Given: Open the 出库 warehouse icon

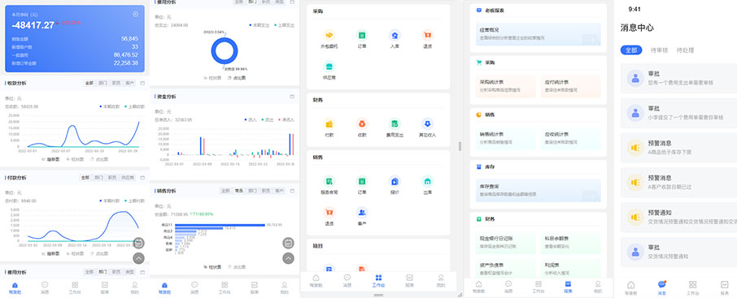Looking at the screenshot, I should (x=427, y=182).
